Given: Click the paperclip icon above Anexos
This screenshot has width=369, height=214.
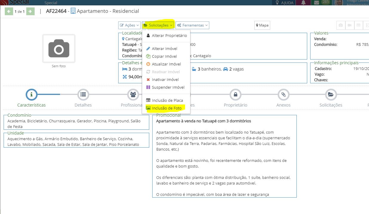Looking at the screenshot, I should [x=283, y=94].
